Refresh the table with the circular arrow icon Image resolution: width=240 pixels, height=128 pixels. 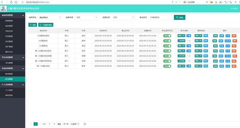click(x=85, y=124)
